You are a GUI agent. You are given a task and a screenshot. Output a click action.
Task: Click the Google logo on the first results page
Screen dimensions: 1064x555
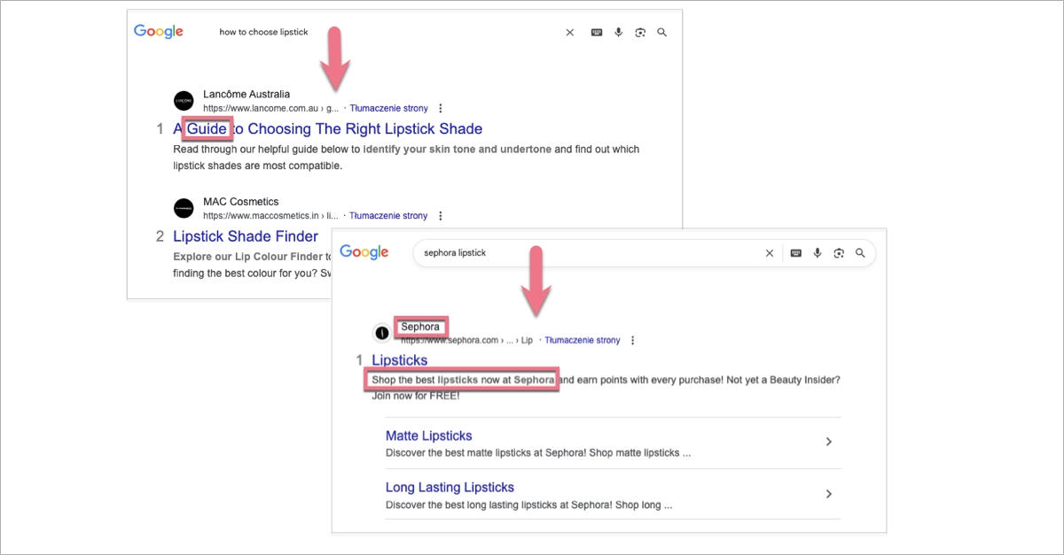point(158,31)
